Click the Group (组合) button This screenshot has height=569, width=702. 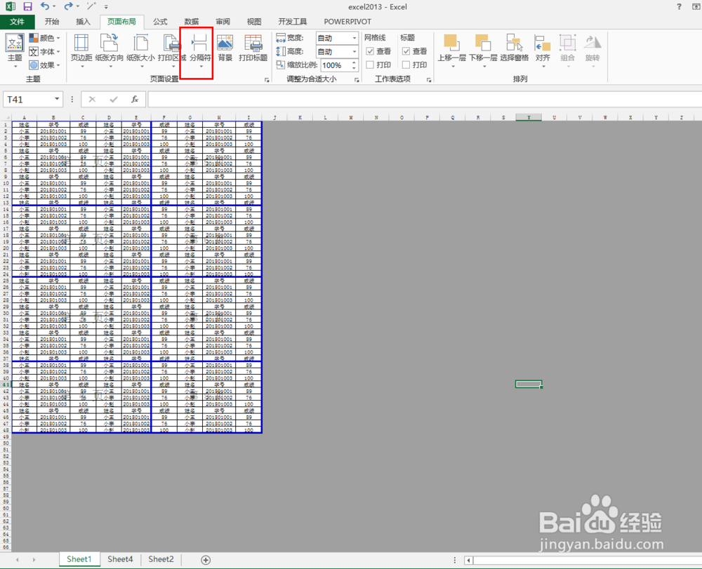click(x=568, y=51)
